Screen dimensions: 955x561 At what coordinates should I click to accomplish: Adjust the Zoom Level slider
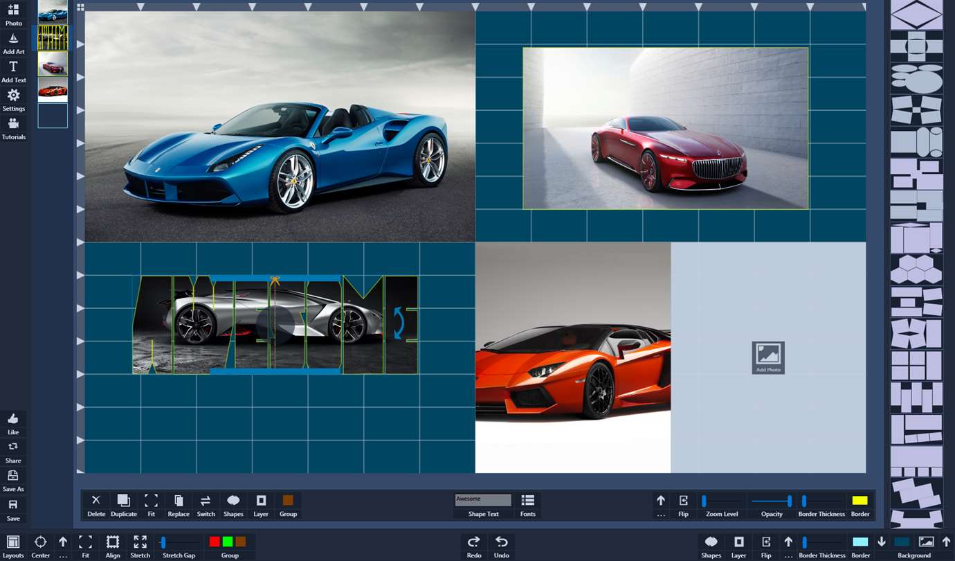click(722, 501)
